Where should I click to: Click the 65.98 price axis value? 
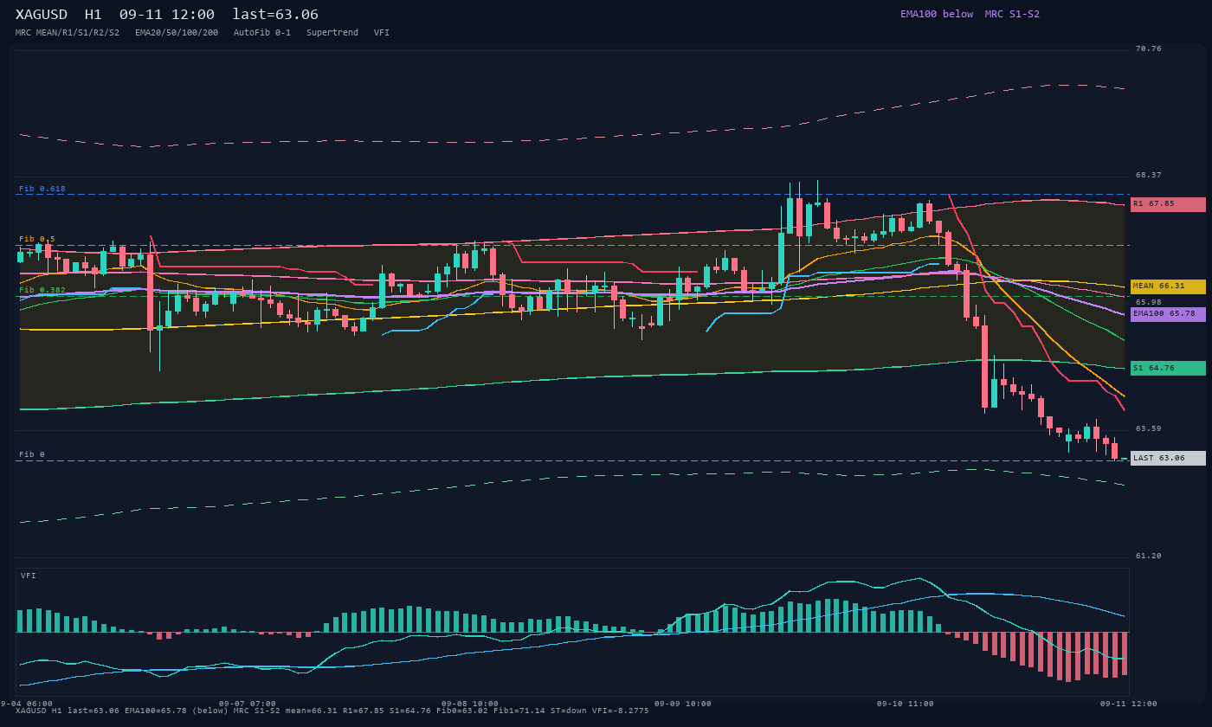pos(1149,302)
